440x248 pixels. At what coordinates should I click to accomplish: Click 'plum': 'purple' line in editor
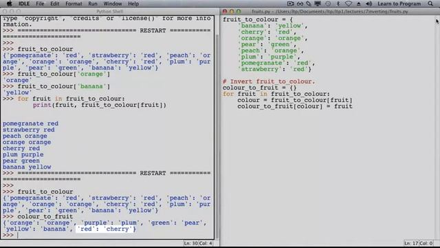click(x=269, y=56)
